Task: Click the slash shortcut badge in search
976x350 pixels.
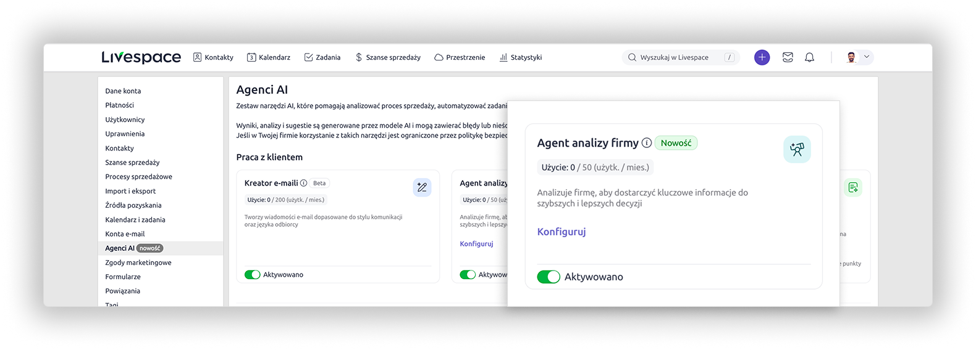Action: (x=730, y=57)
